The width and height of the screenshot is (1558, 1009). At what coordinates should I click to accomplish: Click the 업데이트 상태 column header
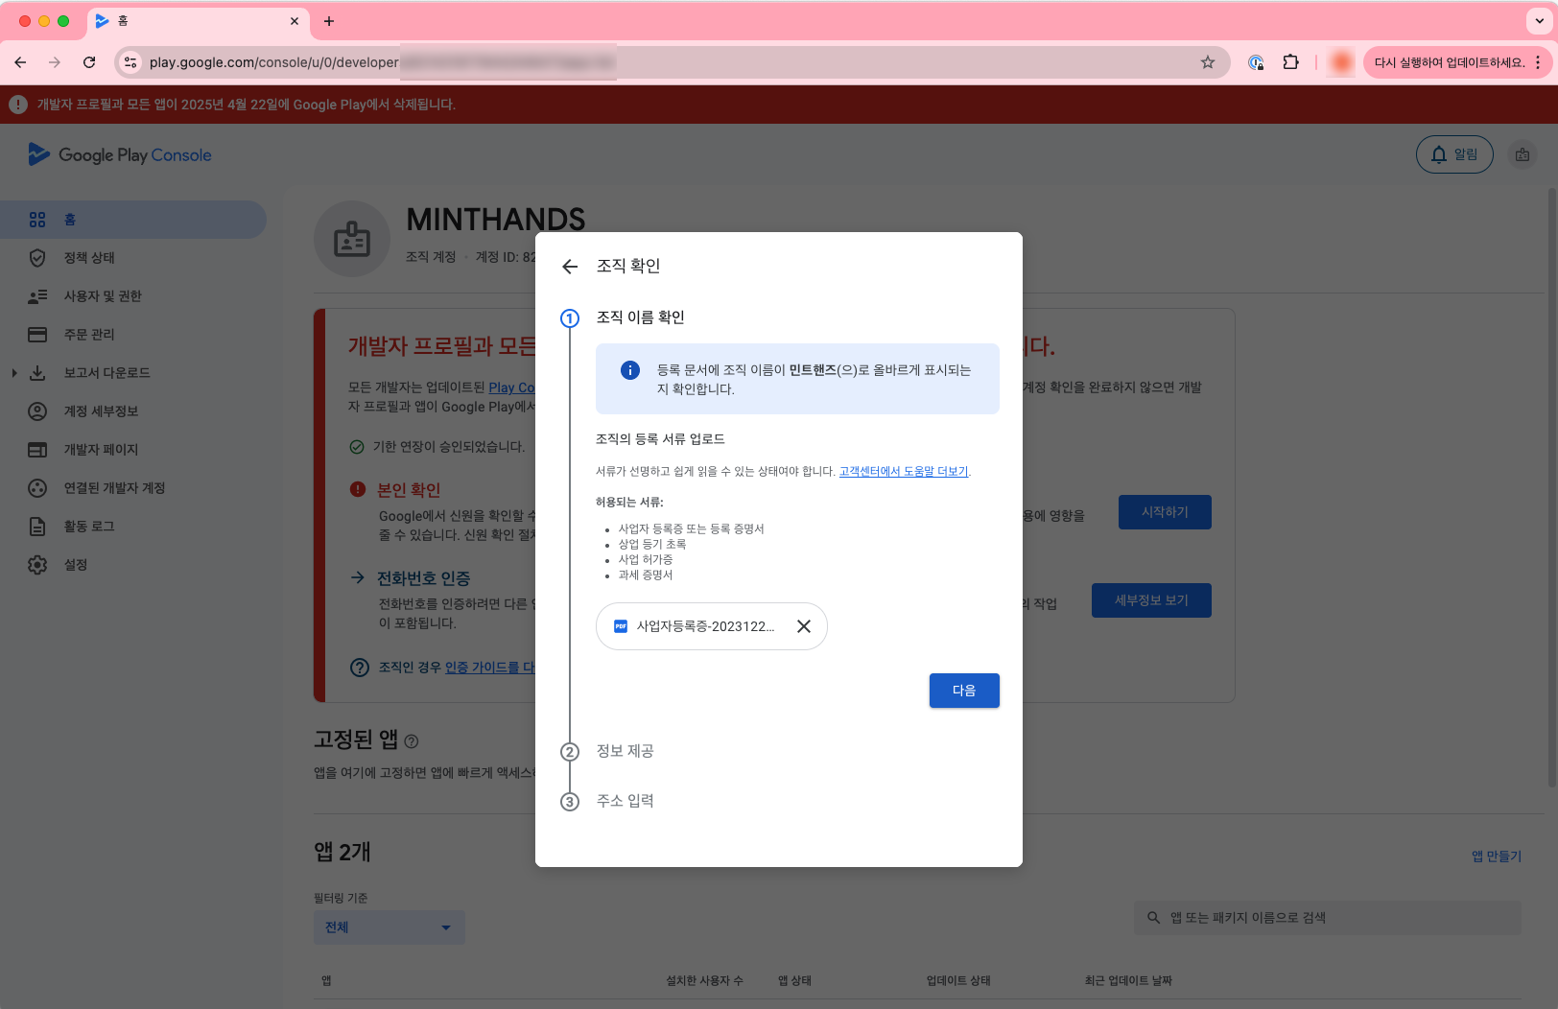point(958,980)
